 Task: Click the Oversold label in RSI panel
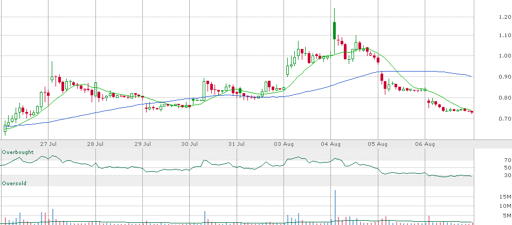tap(14, 184)
